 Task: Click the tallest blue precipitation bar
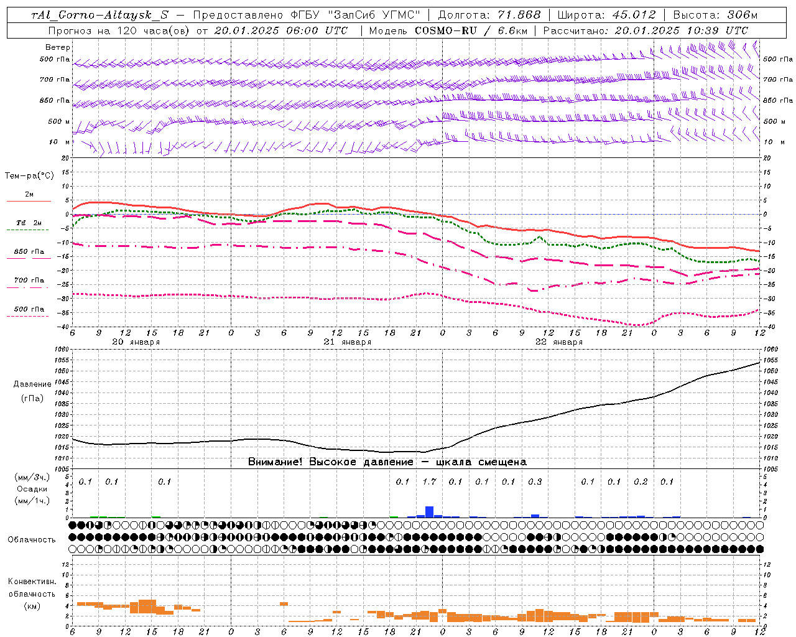pos(429,512)
